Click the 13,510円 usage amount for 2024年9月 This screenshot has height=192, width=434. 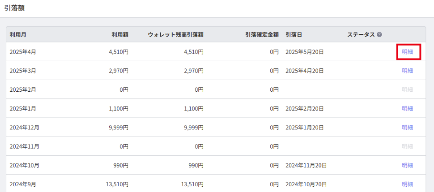click(117, 184)
